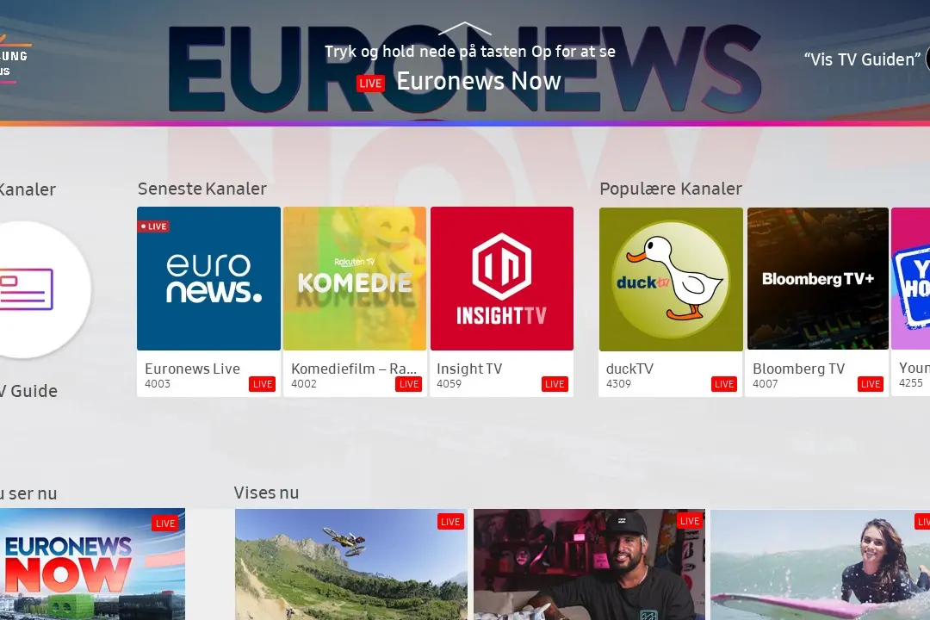The image size is (930, 620).
Task: Select the 'Bloomberg TV' channel name
Action: (798, 369)
